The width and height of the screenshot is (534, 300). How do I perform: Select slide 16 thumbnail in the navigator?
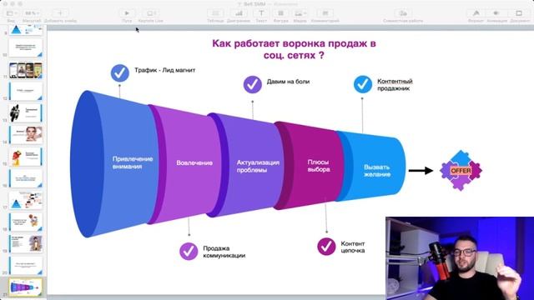[x=26, y=178]
